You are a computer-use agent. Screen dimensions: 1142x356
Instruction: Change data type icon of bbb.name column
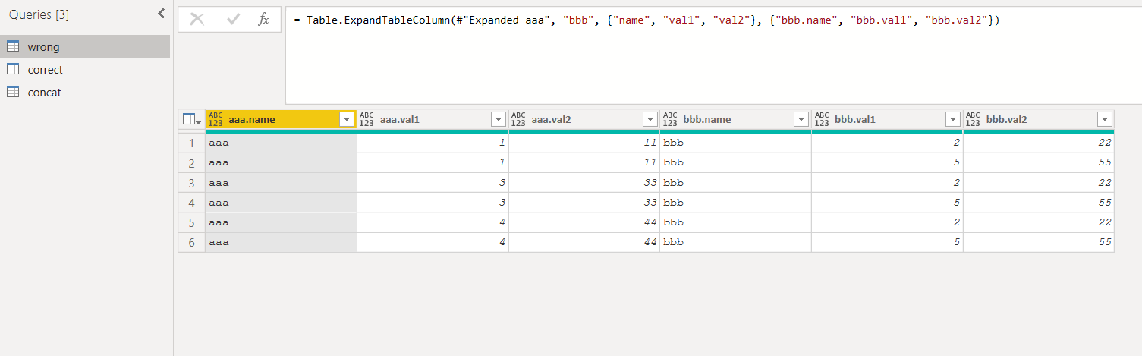tap(670, 120)
